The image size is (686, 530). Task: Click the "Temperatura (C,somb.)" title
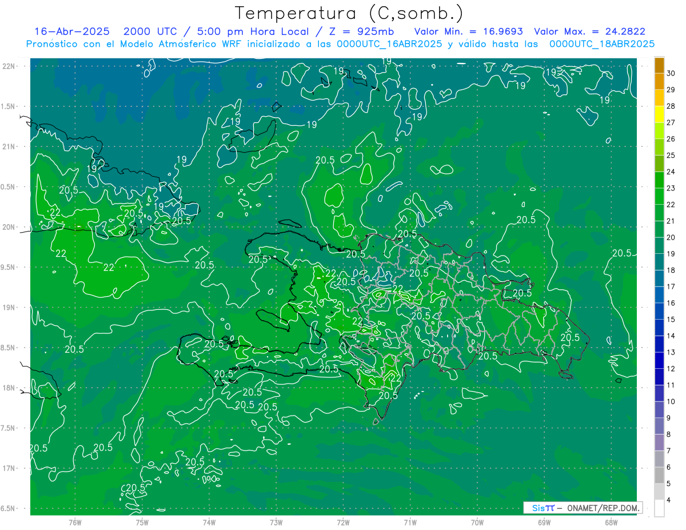click(x=349, y=14)
